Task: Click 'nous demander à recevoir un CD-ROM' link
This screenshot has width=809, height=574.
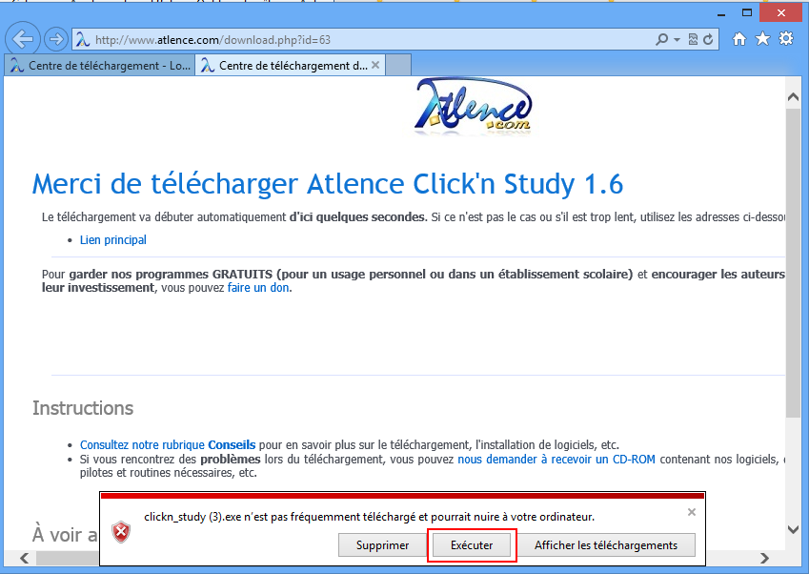Action: (x=556, y=460)
